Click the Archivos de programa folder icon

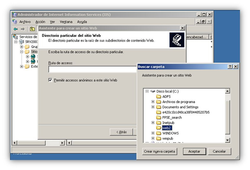click(159, 102)
